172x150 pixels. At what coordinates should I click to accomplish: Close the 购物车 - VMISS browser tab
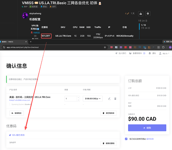tap(26, 42)
